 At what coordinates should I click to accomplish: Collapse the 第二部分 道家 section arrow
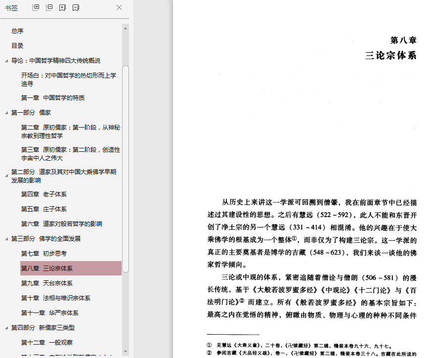coord(6,176)
